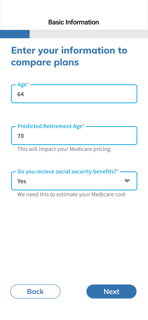Viewport: 148px width, 320px height.
Task: Click the 'Do you recieve social security benefits?' label
Action: pyautogui.click(x=67, y=171)
